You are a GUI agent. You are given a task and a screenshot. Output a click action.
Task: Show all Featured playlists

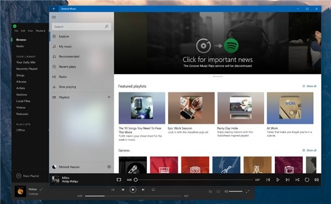309,86
